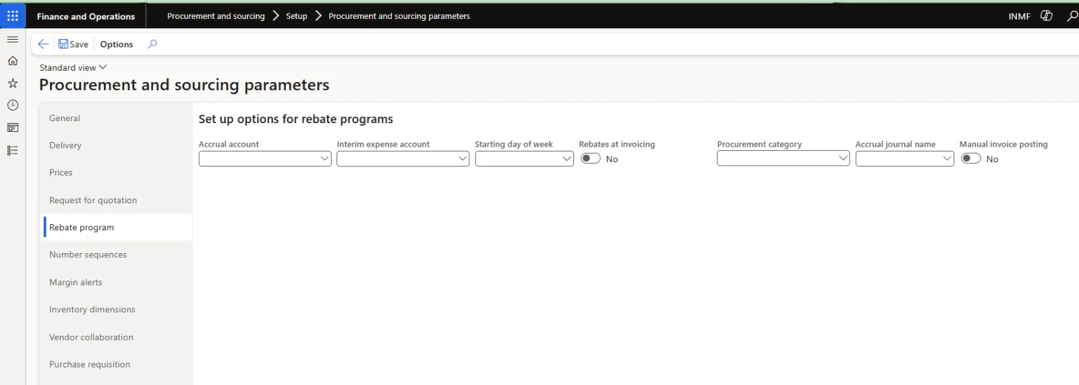The image size is (1079, 385).
Task: Click Finance and Operations title
Action: click(86, 16)
